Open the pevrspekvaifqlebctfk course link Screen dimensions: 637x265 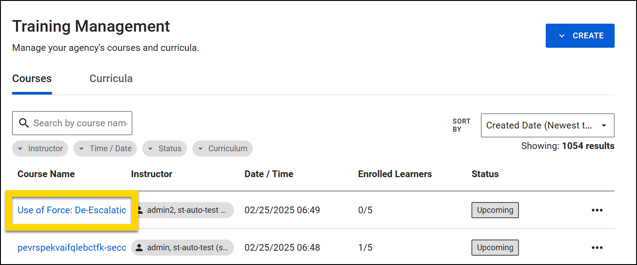(72, 248)
